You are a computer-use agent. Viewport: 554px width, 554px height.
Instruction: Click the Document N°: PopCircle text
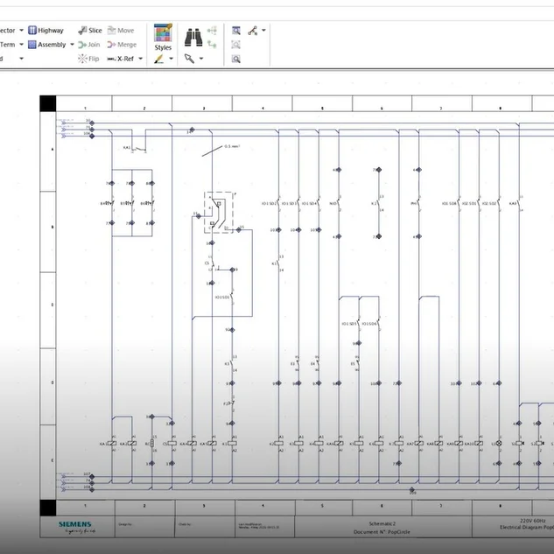[382, 532]
